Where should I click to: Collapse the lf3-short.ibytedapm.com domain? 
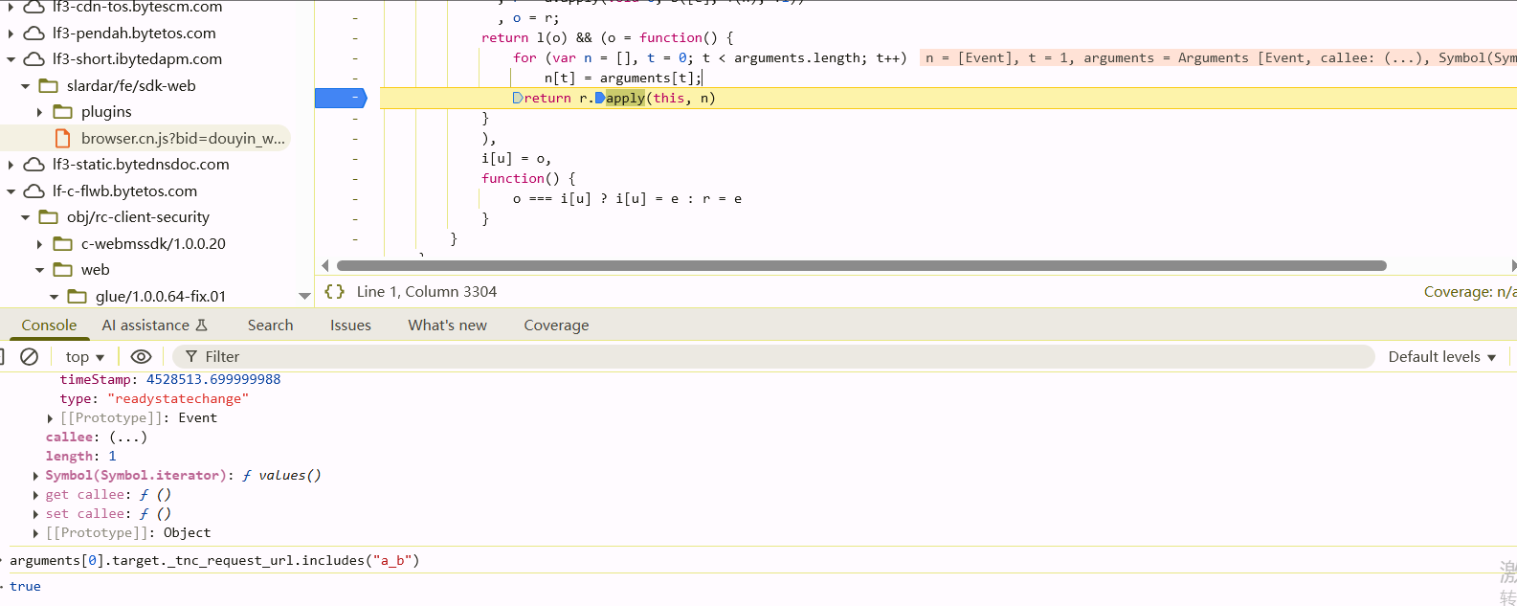click(x=11, y=59)
